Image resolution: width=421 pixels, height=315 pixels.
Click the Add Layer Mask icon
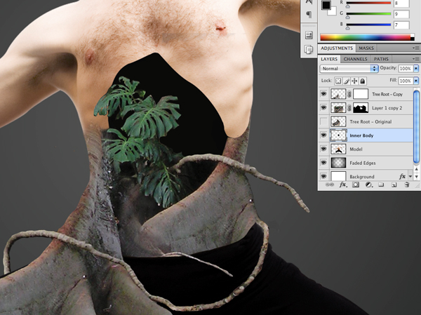click(356, 185)
